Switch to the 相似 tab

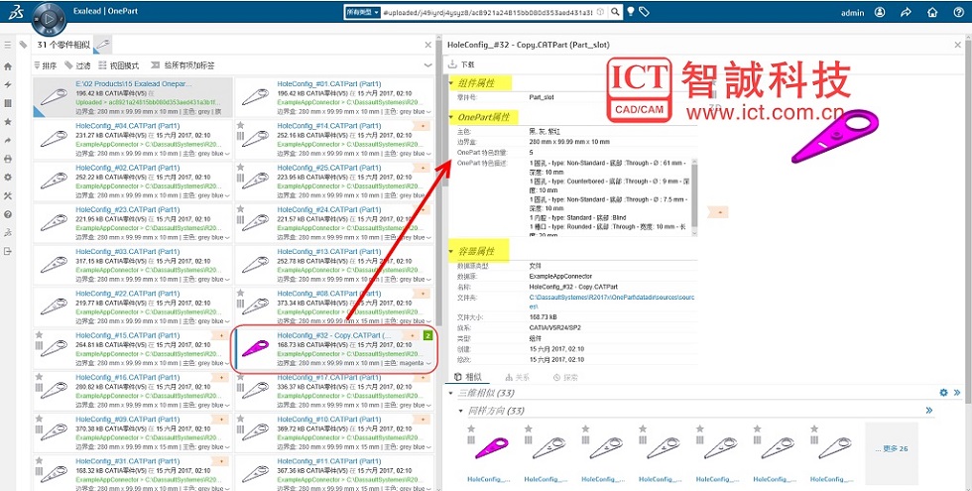coord(468,377)
